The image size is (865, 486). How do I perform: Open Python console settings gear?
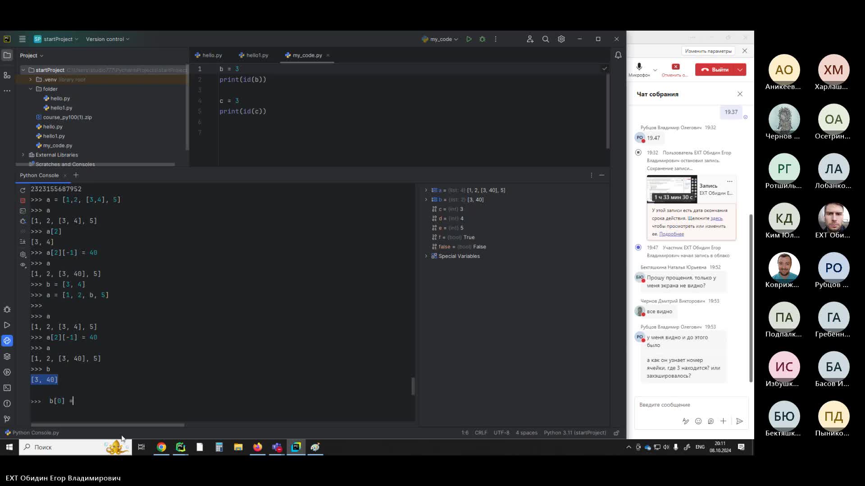23,254
